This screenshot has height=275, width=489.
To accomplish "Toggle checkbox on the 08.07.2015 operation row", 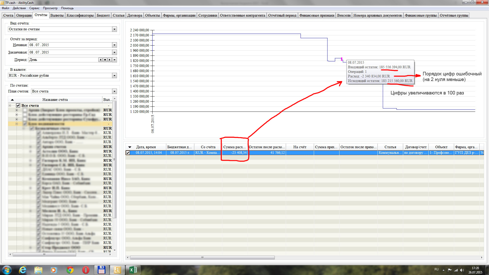I will (x=128, y=153).
